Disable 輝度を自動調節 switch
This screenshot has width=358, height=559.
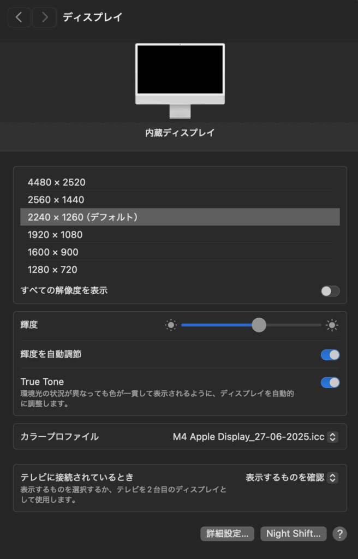point(330,355)
